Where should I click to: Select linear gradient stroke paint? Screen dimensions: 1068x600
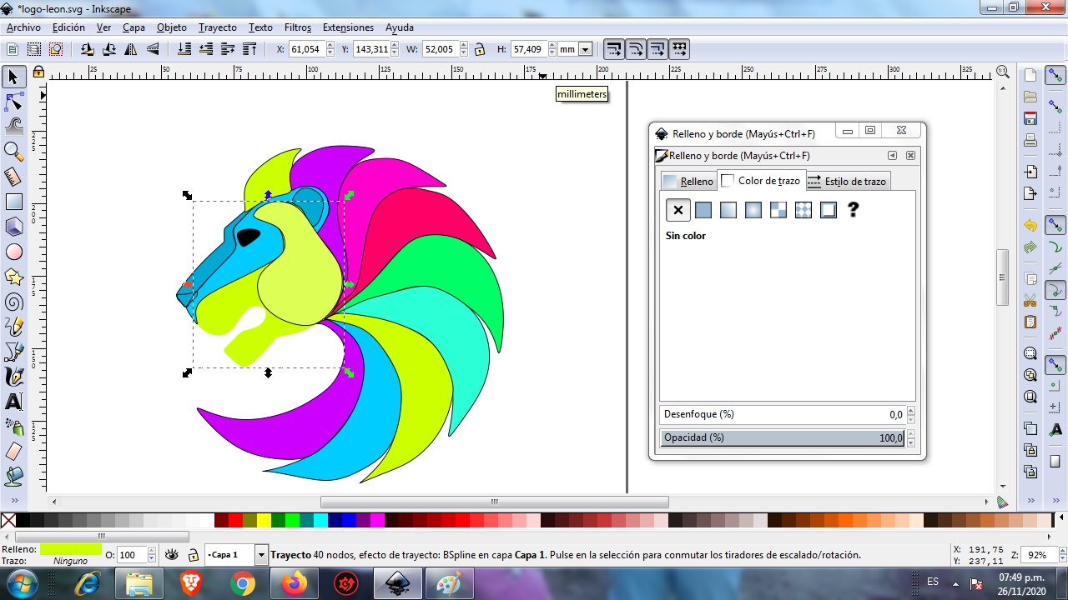pyautogui.click(x=728, y=210)
